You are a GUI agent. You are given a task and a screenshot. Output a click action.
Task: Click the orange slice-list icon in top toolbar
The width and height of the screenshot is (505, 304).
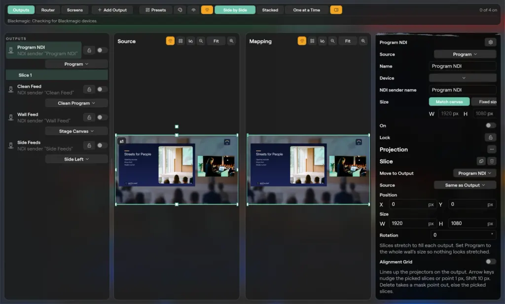pyautogui.click(x=207, y=10)
